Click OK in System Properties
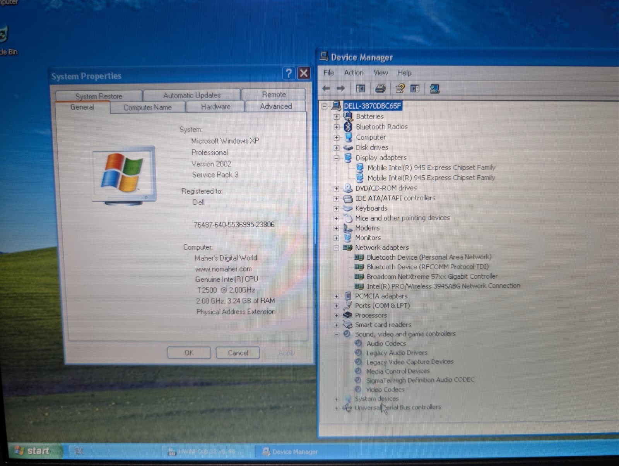The image size is (619, 466). tap(189, 353)
